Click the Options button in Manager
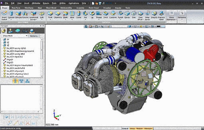This screenshot has height=130, width=204. 34,36
